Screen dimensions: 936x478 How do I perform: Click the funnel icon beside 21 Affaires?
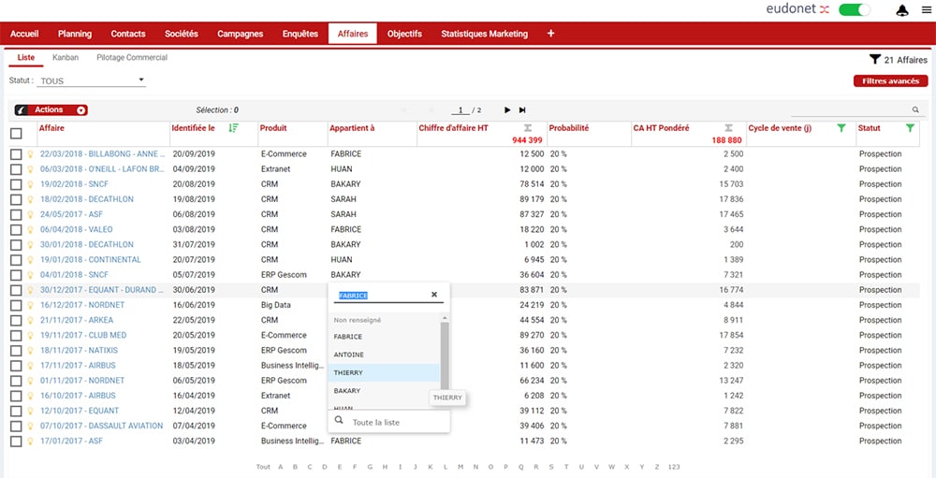tap(874, 59)
